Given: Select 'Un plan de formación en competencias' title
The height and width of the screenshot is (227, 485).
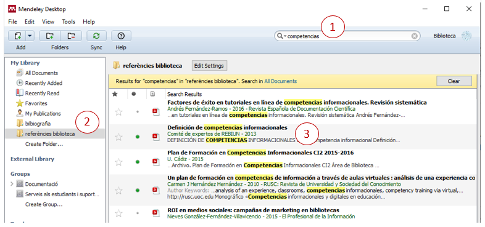Looking at the screenshot, I should pos(321,178).
